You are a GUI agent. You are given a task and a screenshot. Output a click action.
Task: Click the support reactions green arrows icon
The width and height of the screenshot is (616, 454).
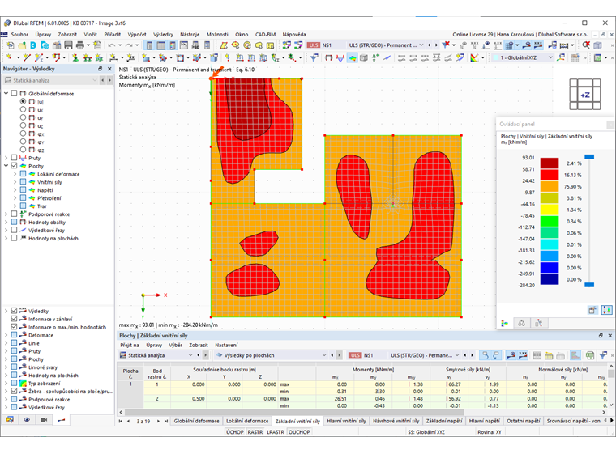point(375,57)
